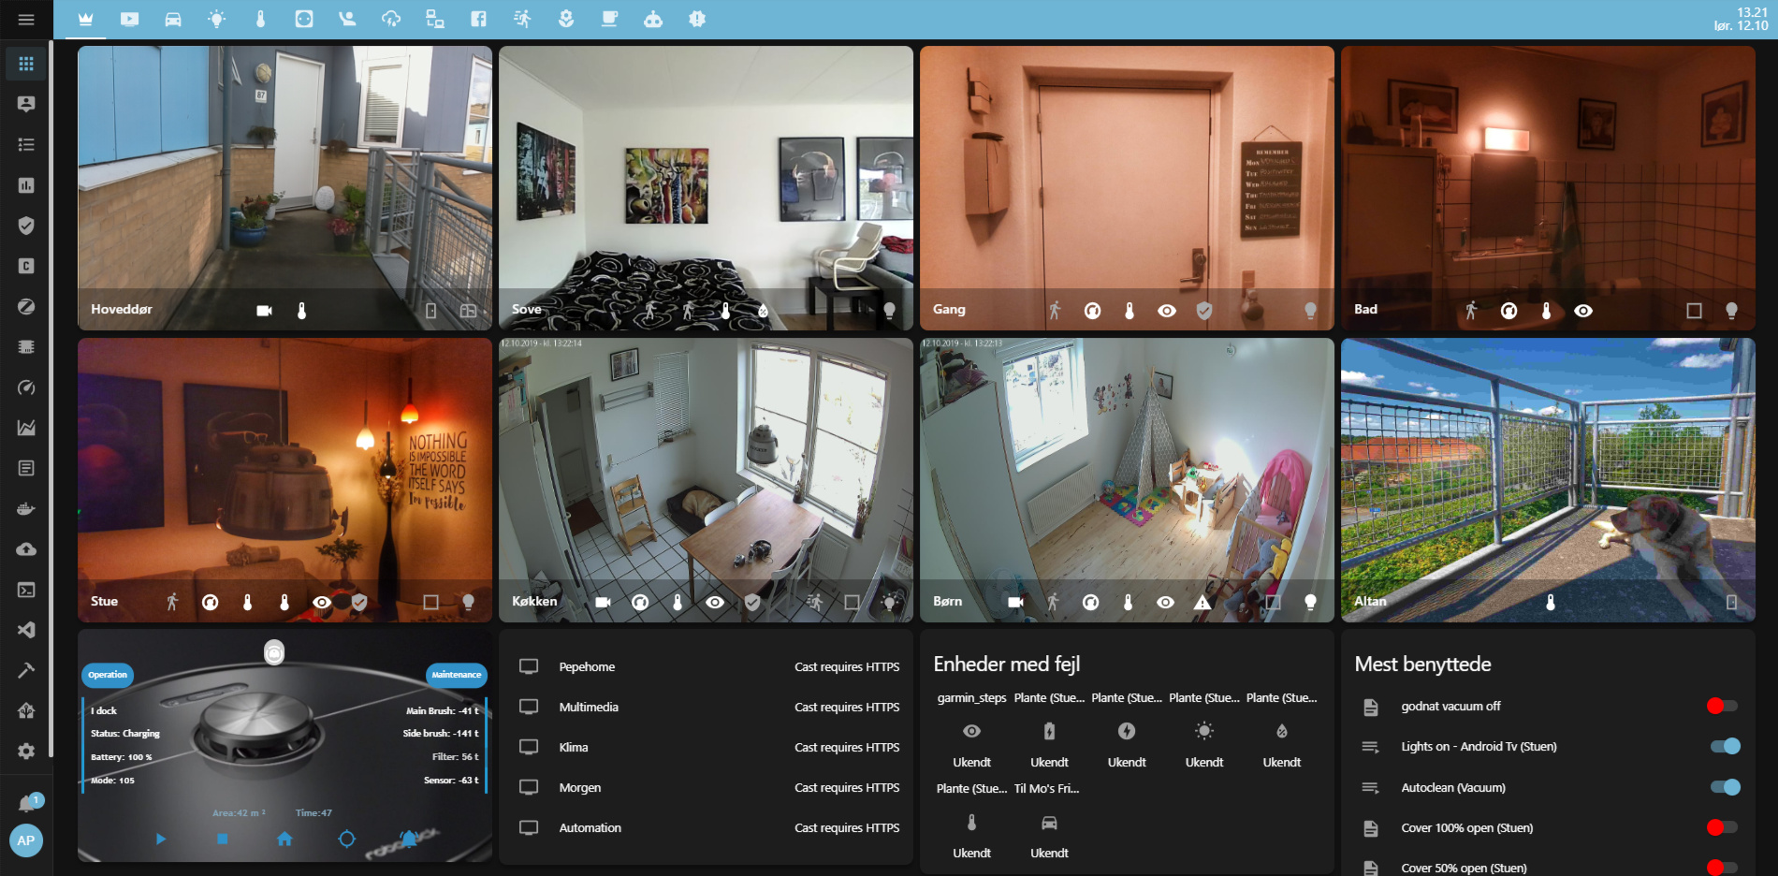Switch to the car tab
1778x876 pixels.
pyautogui.click(x=173, y=19)
